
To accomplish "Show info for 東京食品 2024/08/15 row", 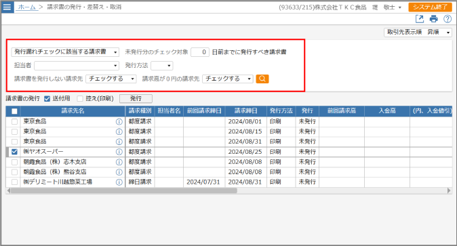I will click(x=119, y=131).
